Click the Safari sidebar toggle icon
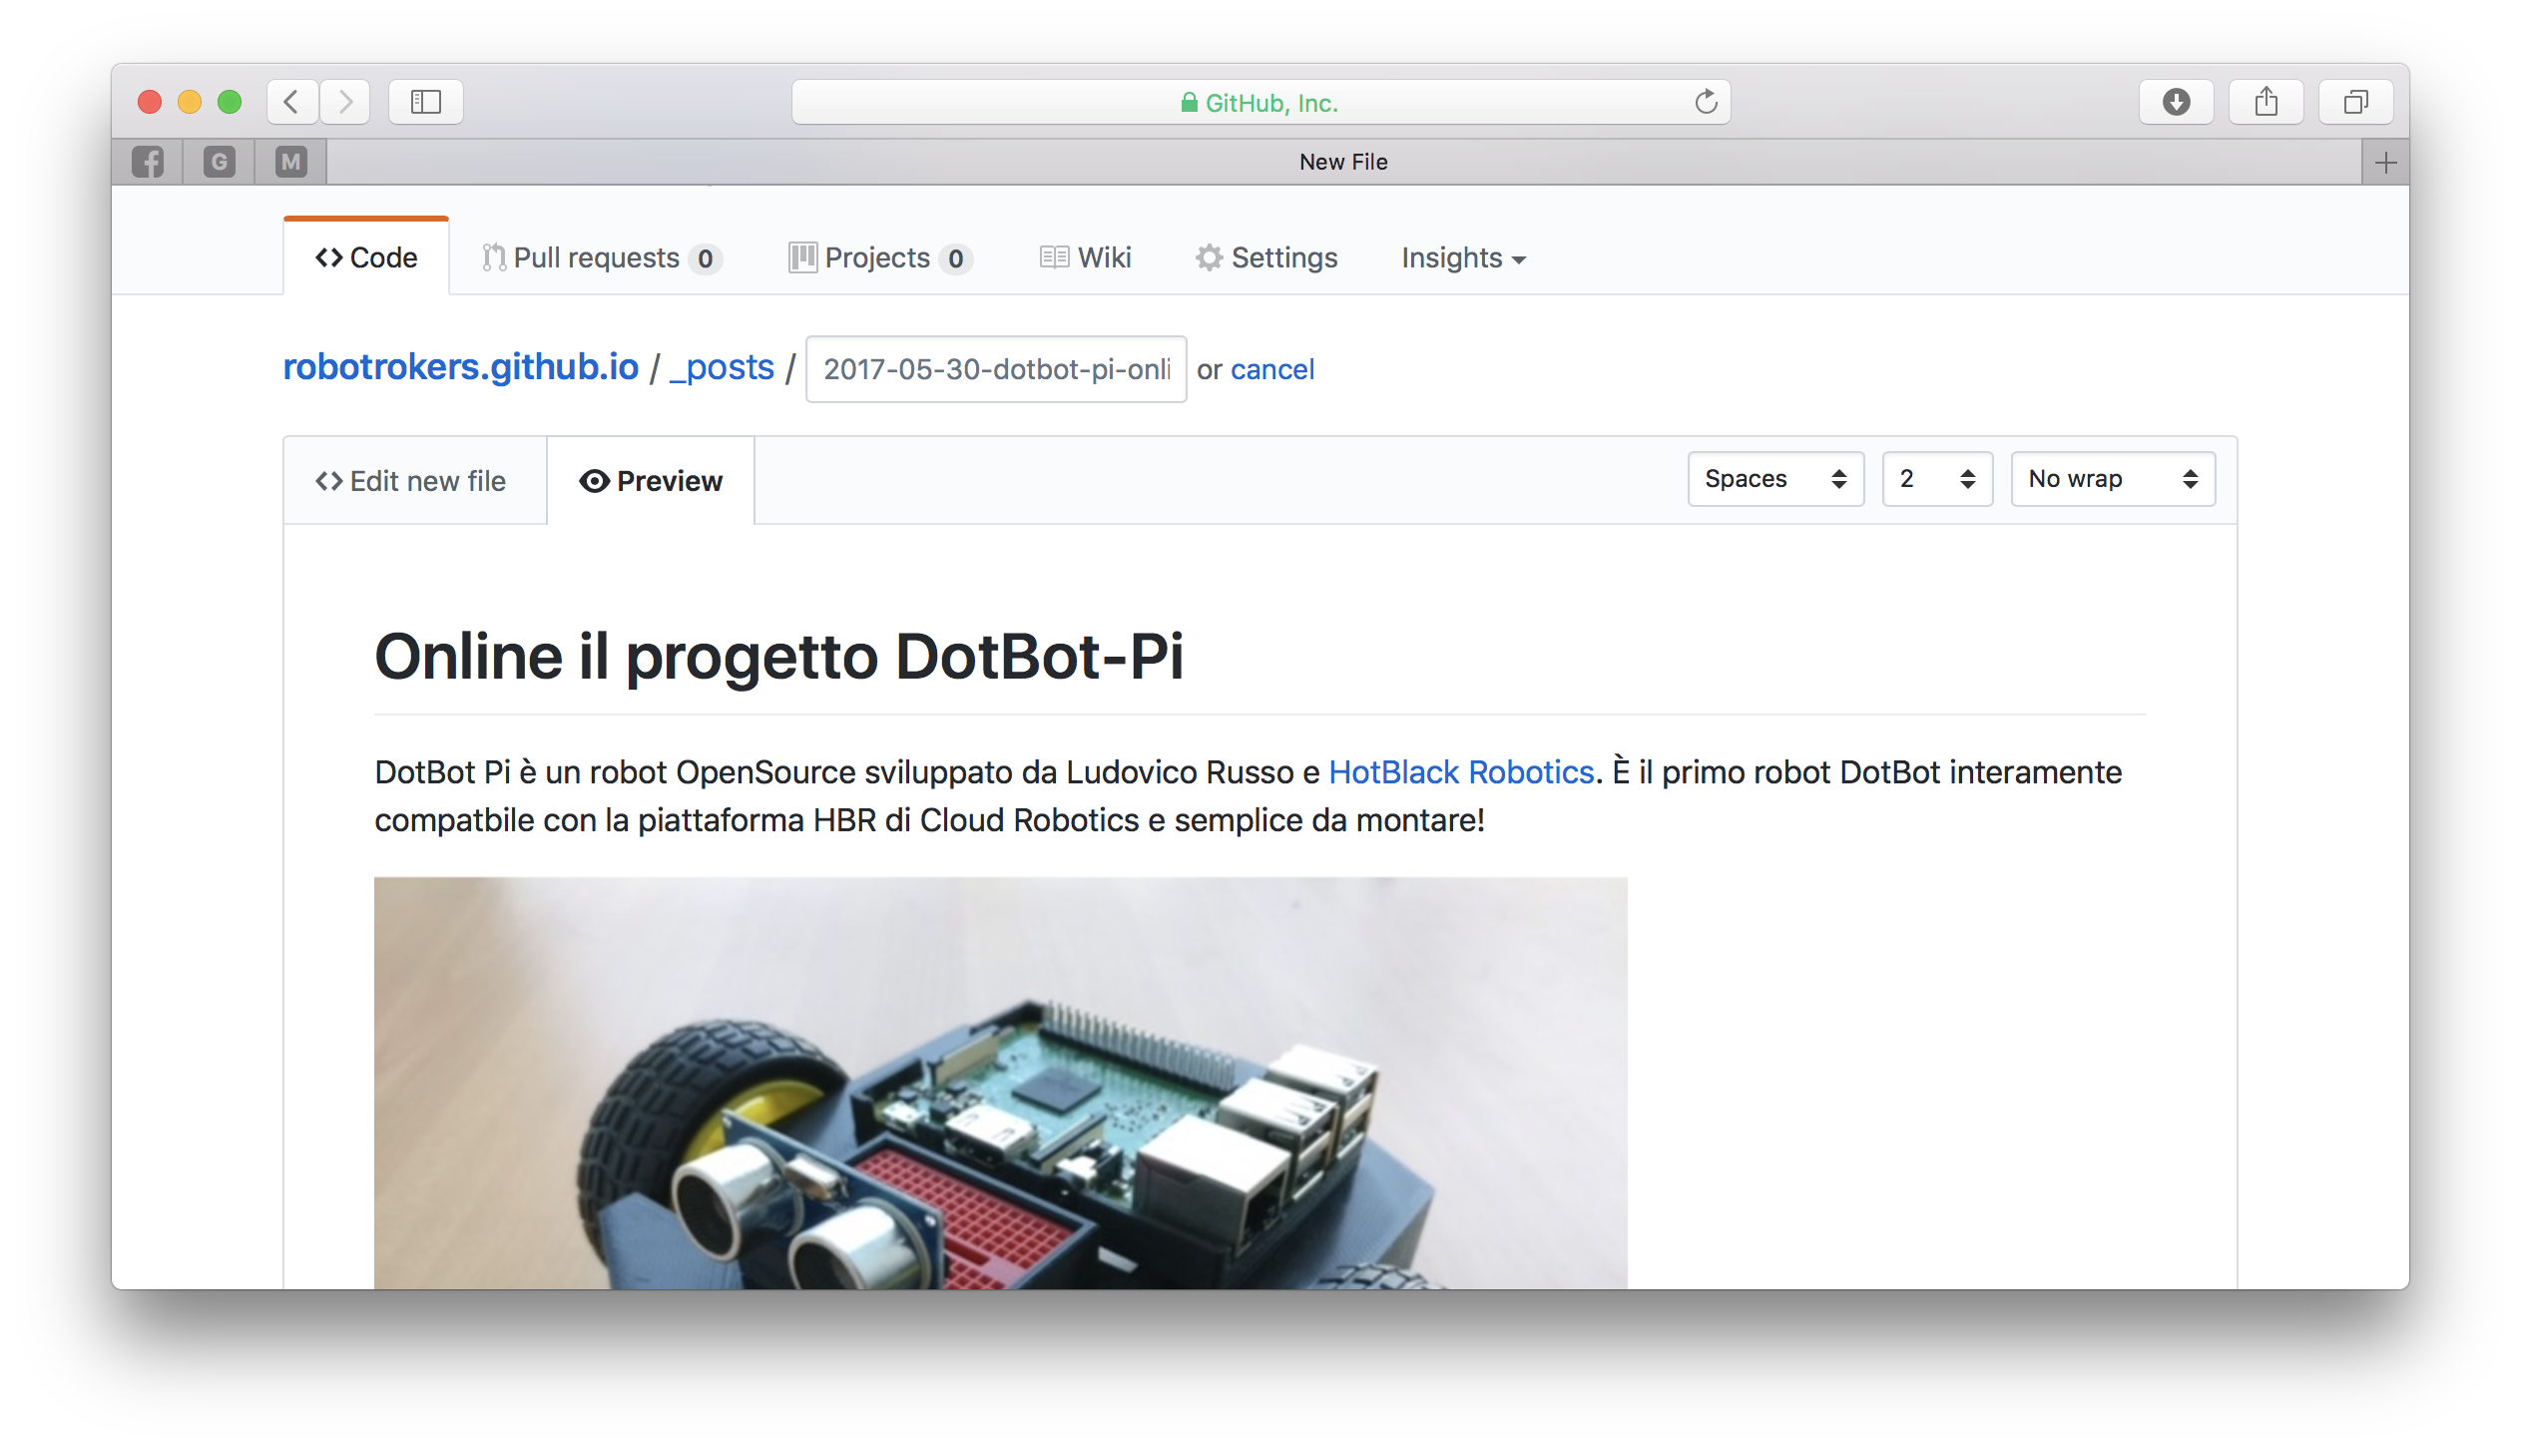The image size is (2521, 1449). [425, 102]
